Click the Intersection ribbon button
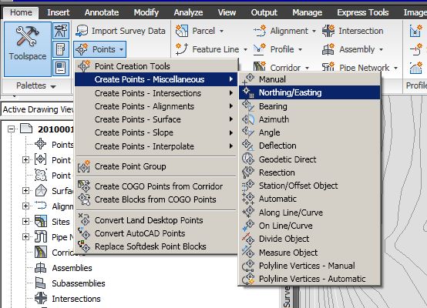Screen dimensions: 427x308 (353, 31)
